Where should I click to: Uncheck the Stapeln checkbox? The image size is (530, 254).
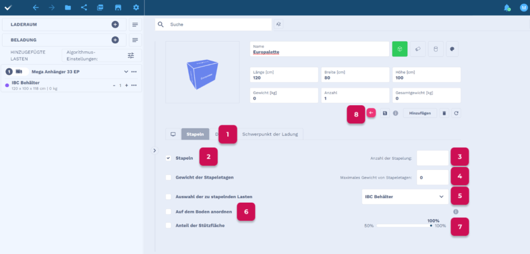coord(168,158)
